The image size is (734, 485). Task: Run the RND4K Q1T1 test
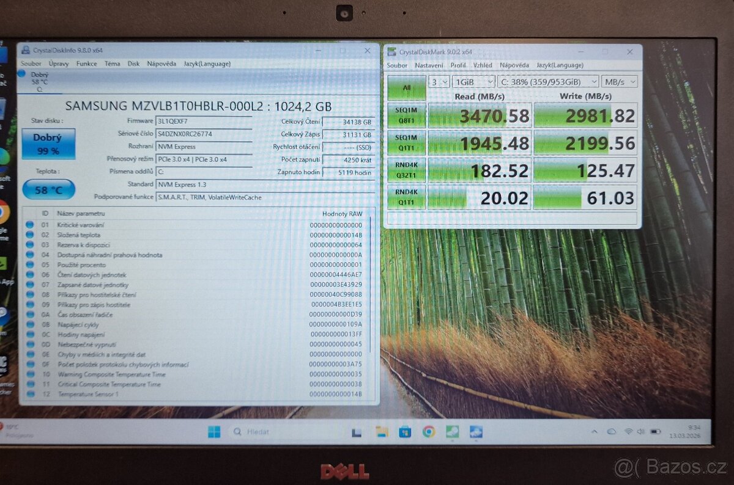pos(406,197)
